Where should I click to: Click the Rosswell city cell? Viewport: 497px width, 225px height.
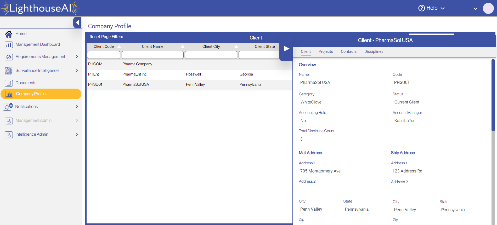pyautogui.click(x=193, y=74)
